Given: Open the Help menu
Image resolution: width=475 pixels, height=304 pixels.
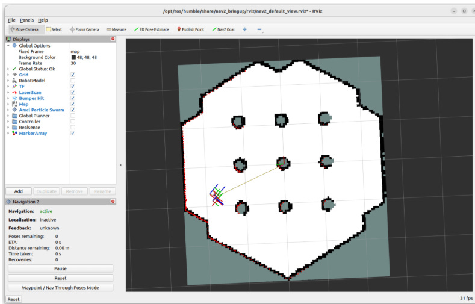Looking at the screenshot, I should 43,20.
